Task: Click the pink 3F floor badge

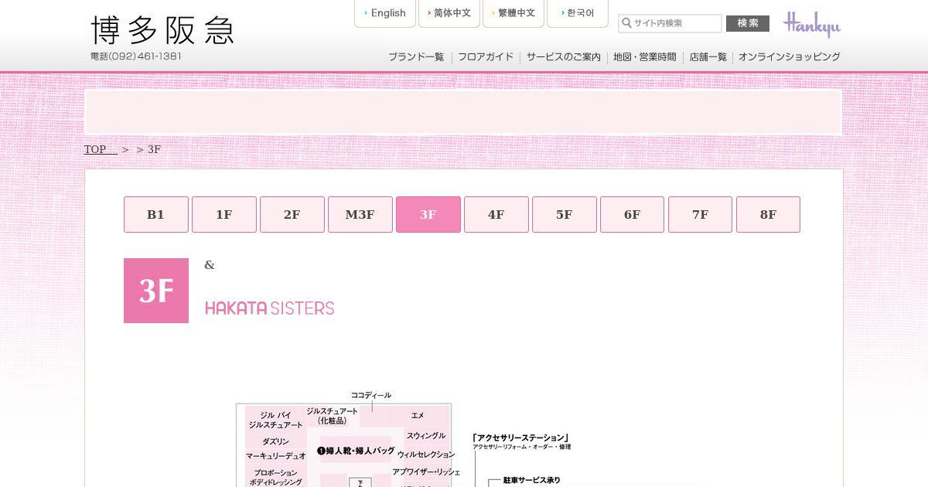Action: coord(156,291)
